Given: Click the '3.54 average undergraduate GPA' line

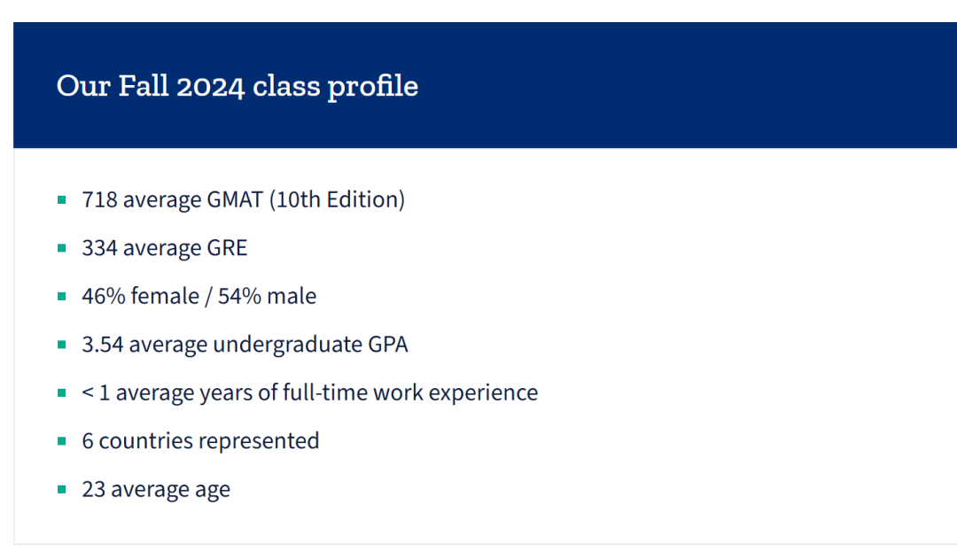Looking at the screenshot, I should coord(245,344).
